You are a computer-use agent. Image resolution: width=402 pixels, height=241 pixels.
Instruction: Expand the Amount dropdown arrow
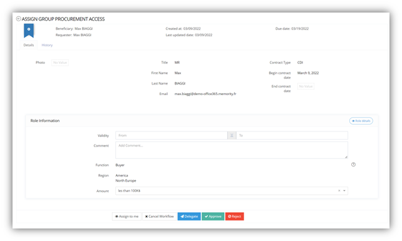click(344, 191)
